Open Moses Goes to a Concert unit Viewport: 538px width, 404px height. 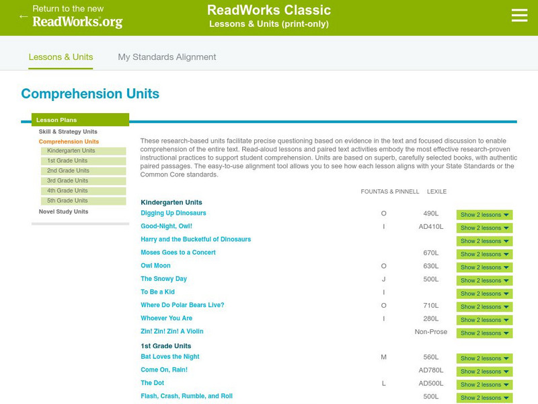click(178, 252)
